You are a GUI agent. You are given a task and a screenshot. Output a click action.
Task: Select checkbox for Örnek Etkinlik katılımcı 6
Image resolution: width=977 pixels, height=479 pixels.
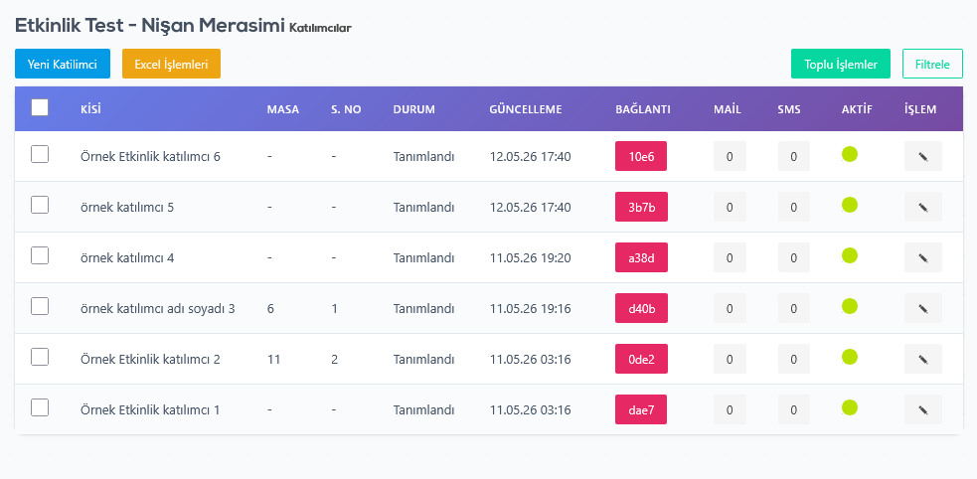(40, 154)
